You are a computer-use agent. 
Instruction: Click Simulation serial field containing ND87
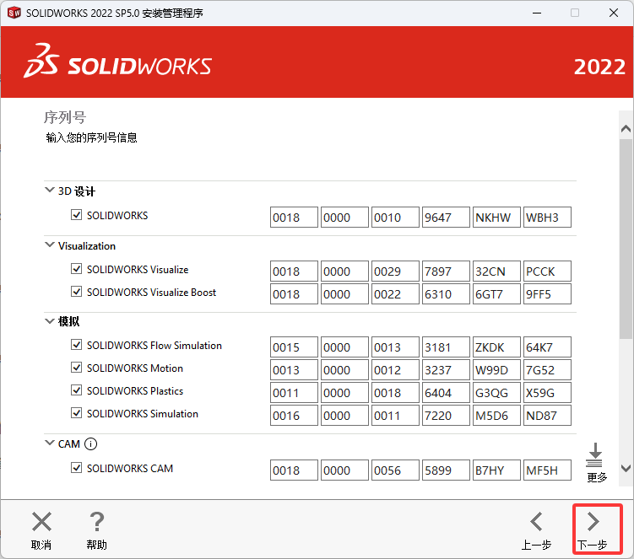pyautogui.click(x=548, y=415)
